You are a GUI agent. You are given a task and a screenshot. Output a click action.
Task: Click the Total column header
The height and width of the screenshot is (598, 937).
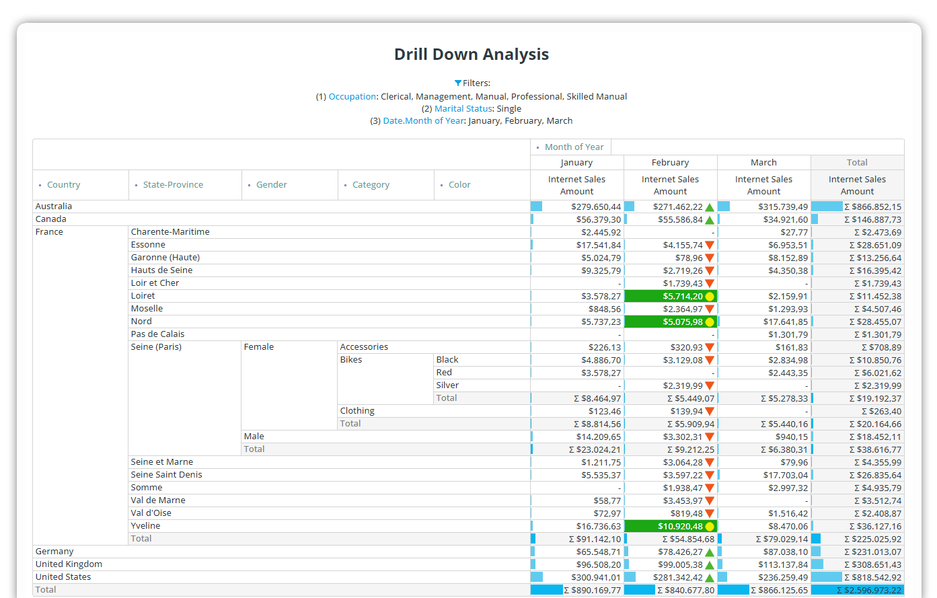[x=857, y=162]
